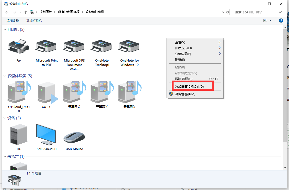
Task: Click the vertical scrollbar down arrow
Action: (x=285, y=168)
